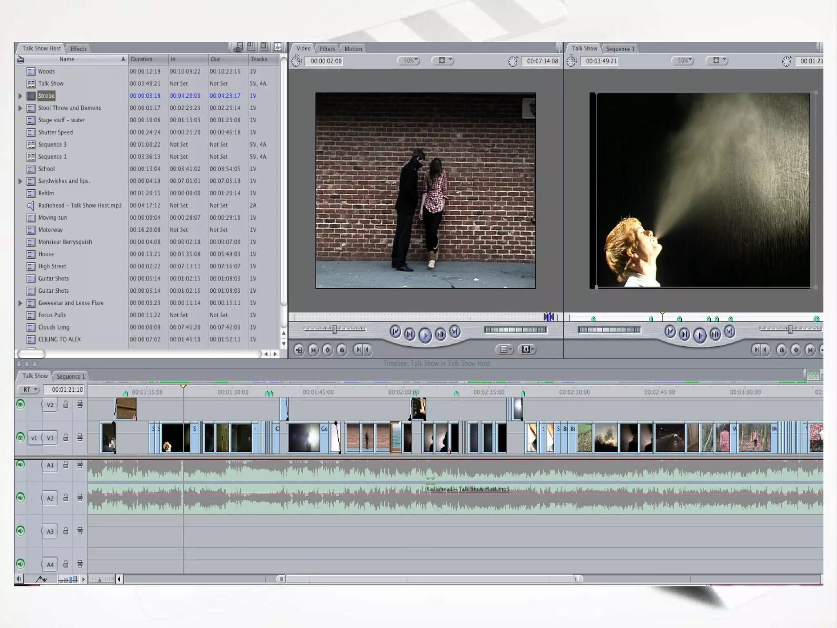Click Play In to Out in Viewer
This screenshot has width=837, height=628.
(x=410, y=334)
